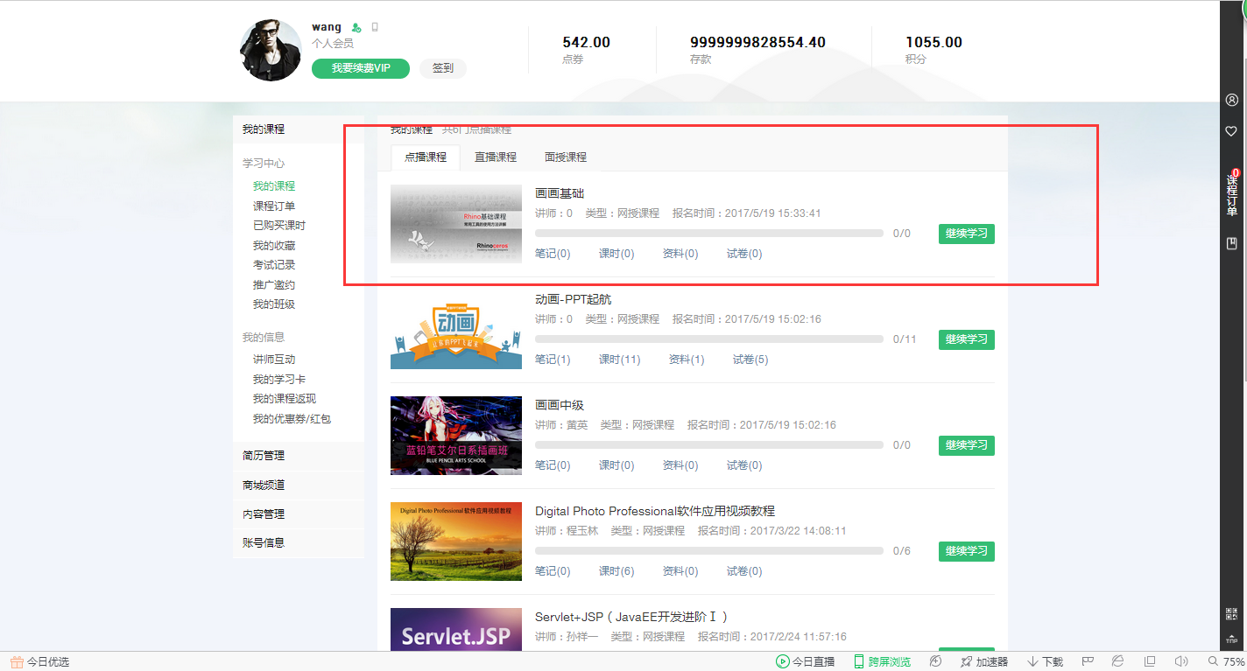Open the Servlet.JSP course thumbnail

click(x=455, y=628)
